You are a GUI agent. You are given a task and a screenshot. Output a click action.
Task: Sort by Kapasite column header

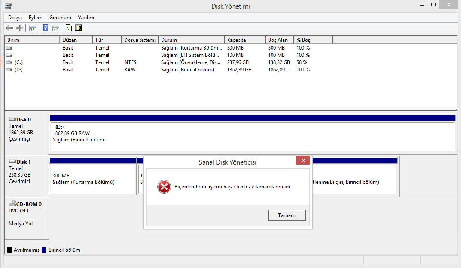coord(245,40)
